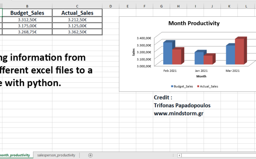
Task: Select column C header
Action: (x=77, y=6)
